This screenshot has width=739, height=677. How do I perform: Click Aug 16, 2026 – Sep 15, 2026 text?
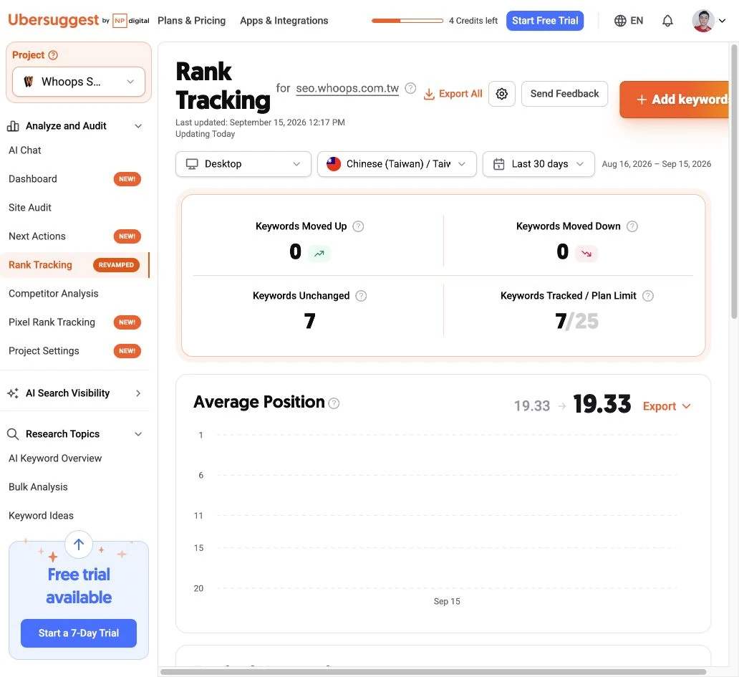click(656, 164)
